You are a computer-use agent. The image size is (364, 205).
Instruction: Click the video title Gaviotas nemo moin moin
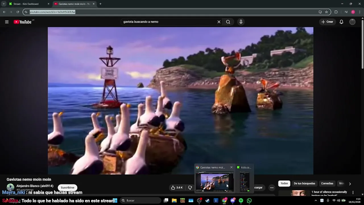[x=29, y=179]
